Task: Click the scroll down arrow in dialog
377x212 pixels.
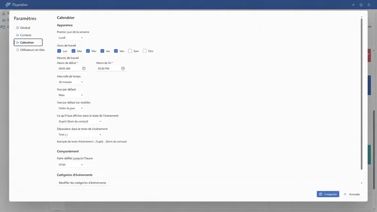Action: 361,183
